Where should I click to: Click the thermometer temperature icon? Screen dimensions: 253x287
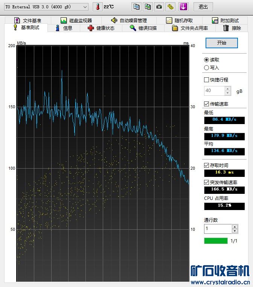tap(98, 7)
